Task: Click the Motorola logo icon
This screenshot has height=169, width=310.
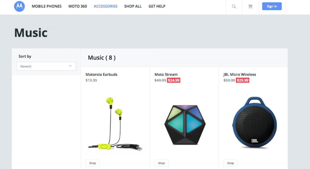Action: (19, 6)
